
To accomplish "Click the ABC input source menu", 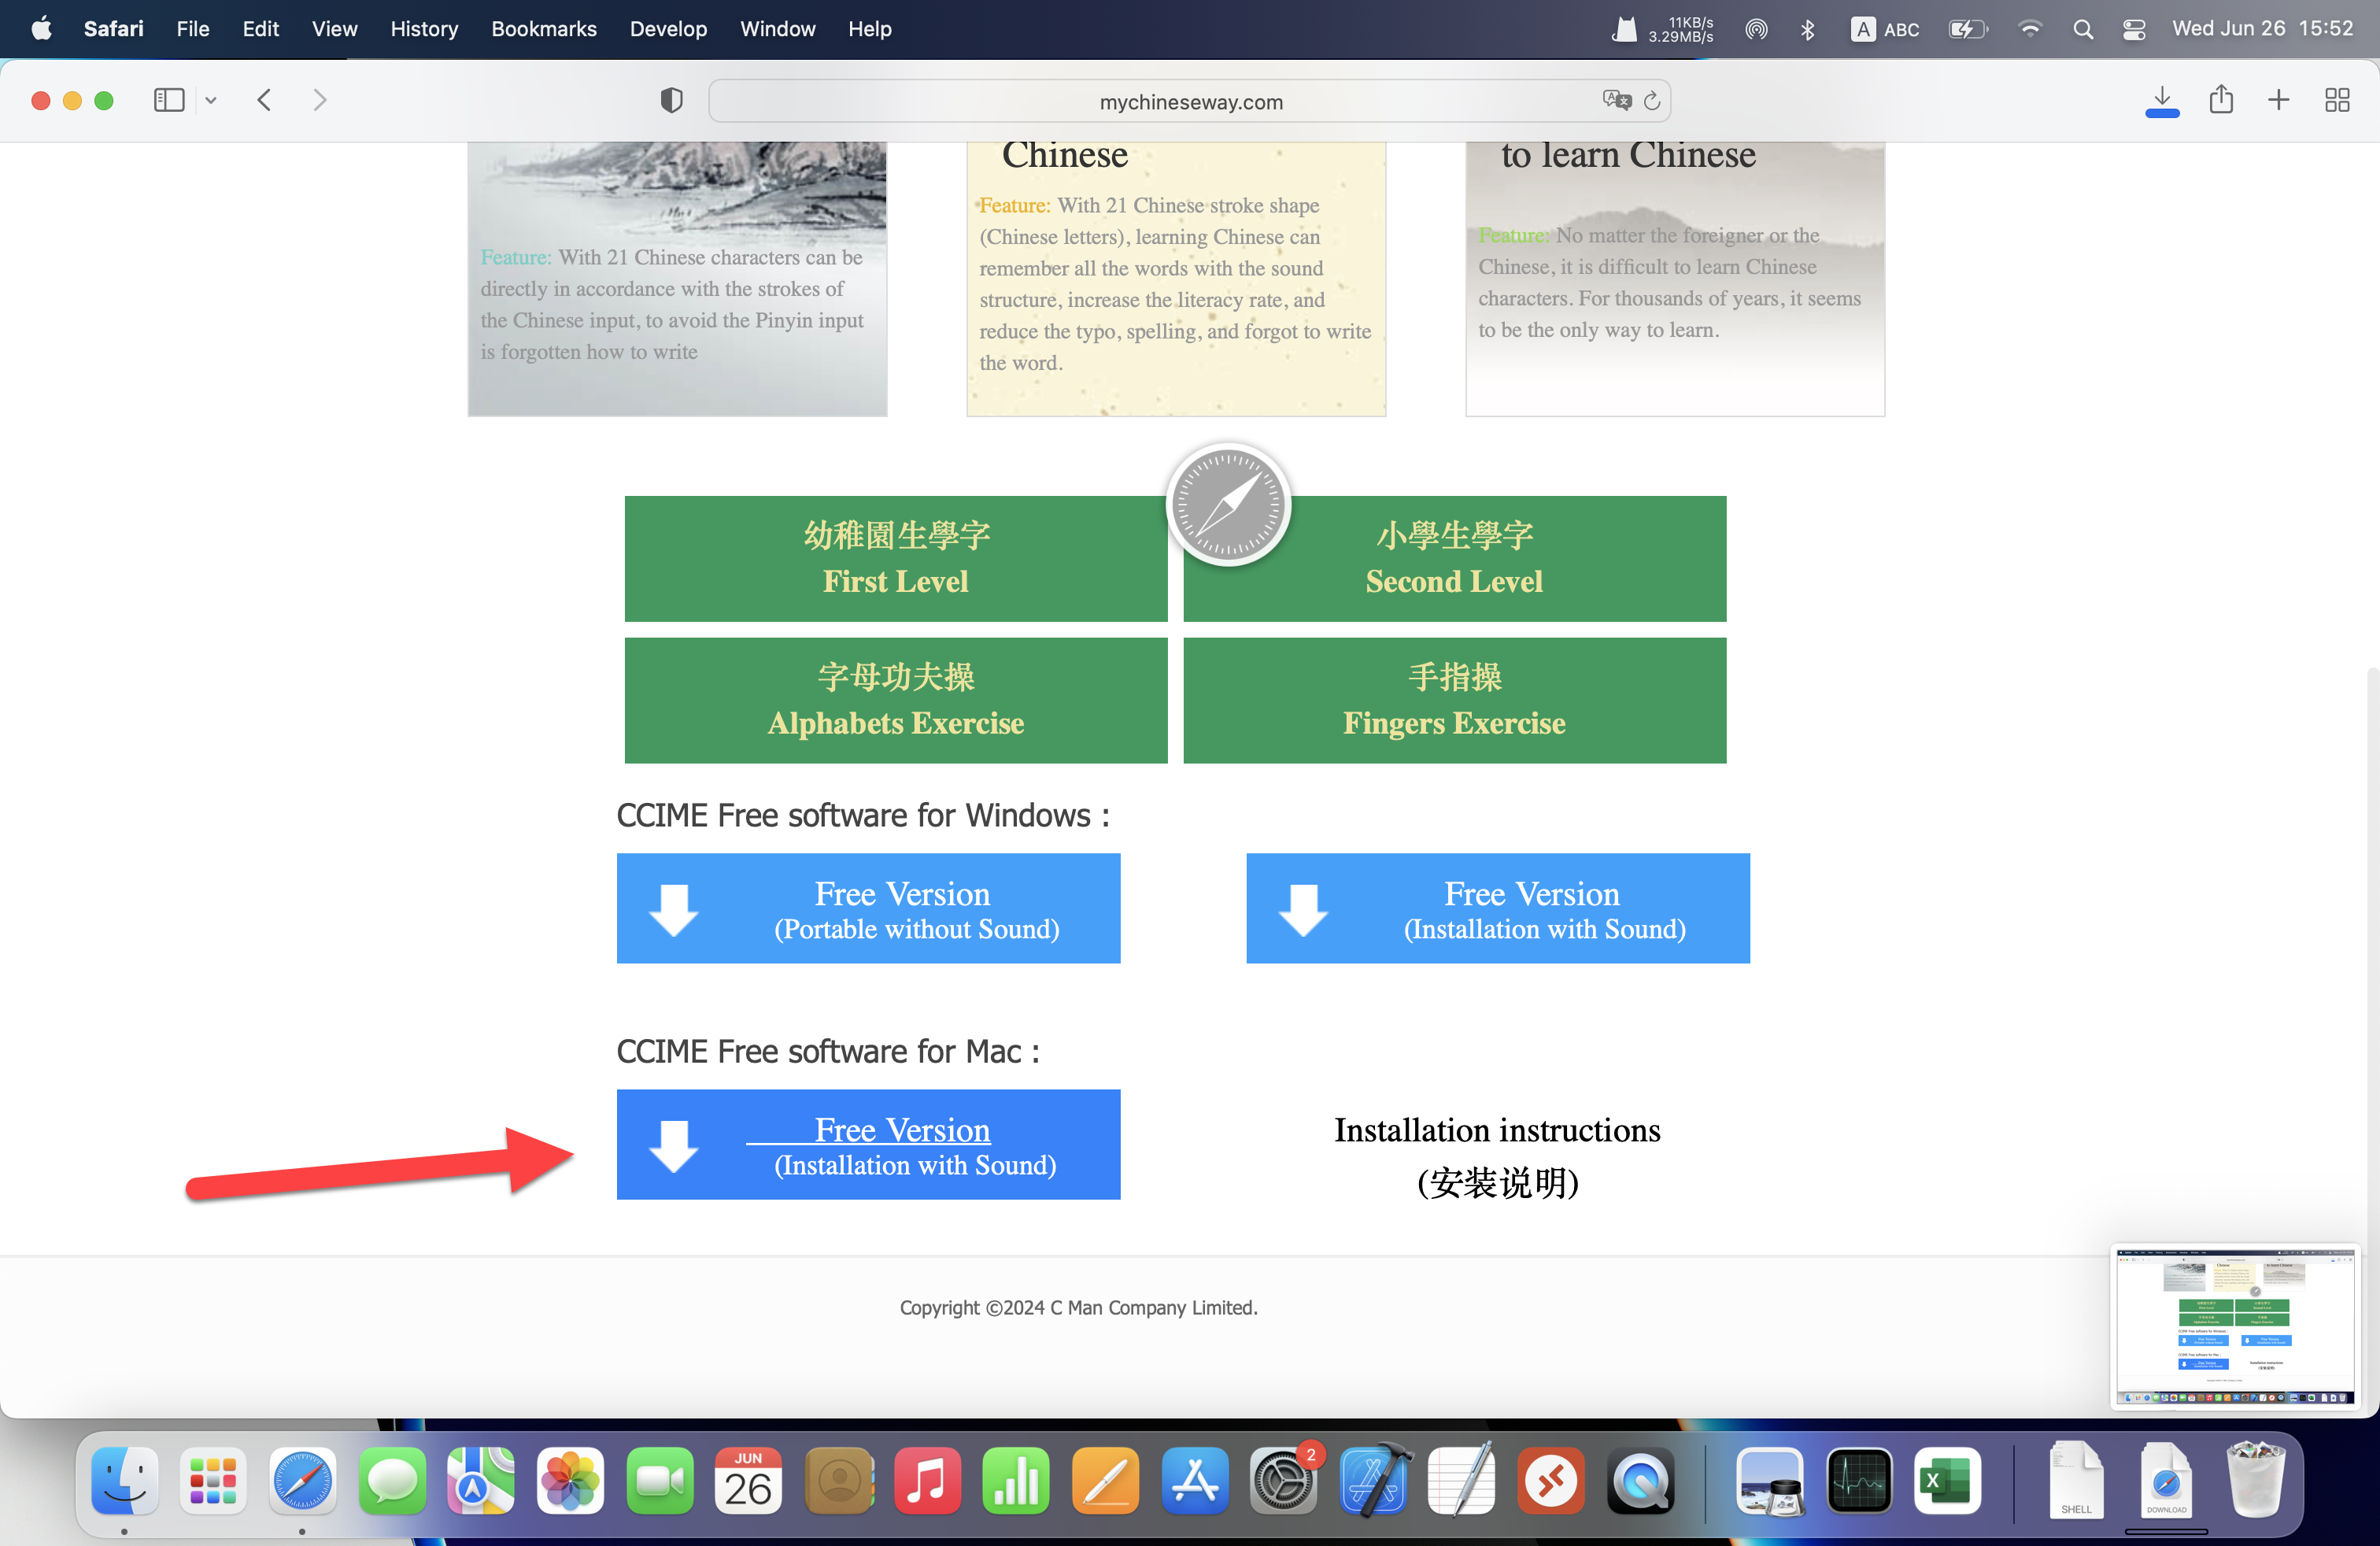I will point(1884,29).
